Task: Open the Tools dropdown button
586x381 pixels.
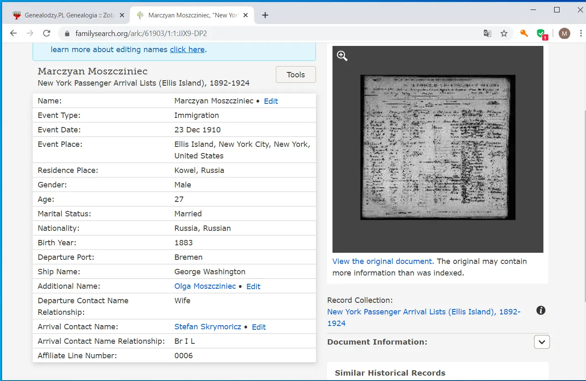Action: tap(296, 74)
